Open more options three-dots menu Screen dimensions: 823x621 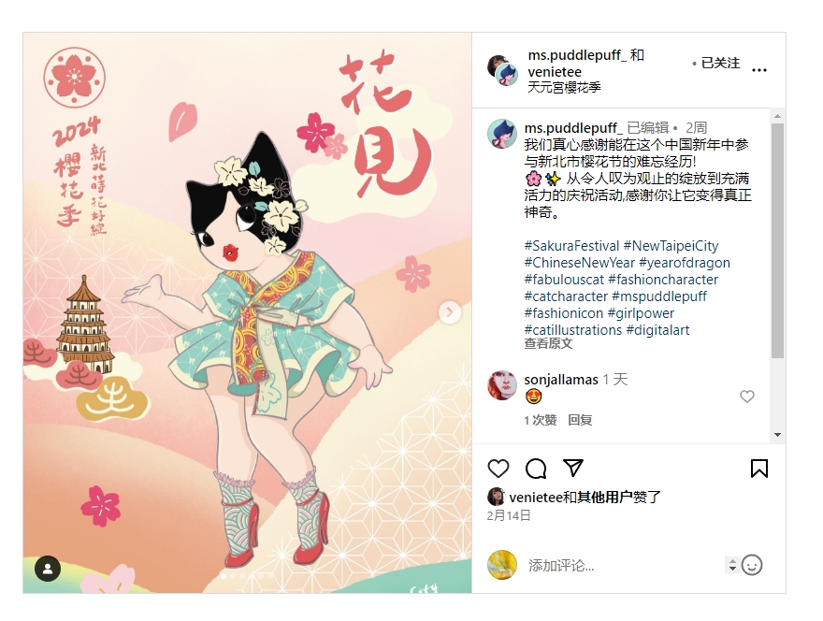click(759, 70)
